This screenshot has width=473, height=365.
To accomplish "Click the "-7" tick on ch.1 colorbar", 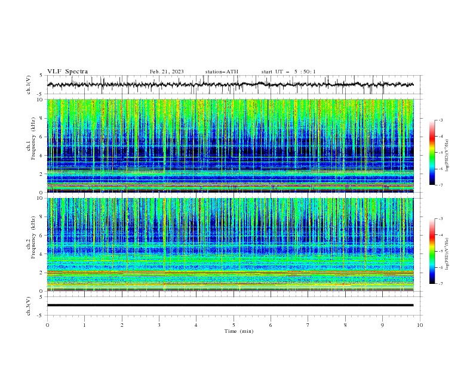I will tap(440, 185).
